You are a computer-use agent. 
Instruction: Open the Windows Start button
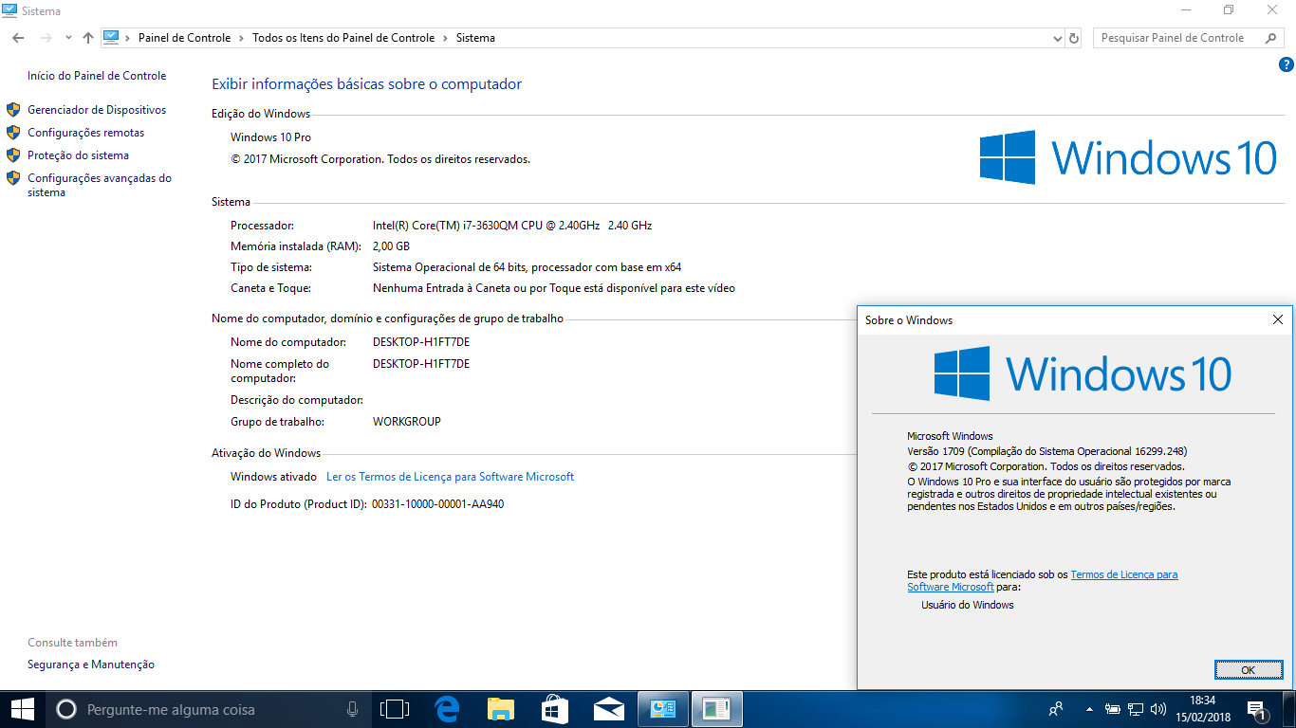pos(23,709)
